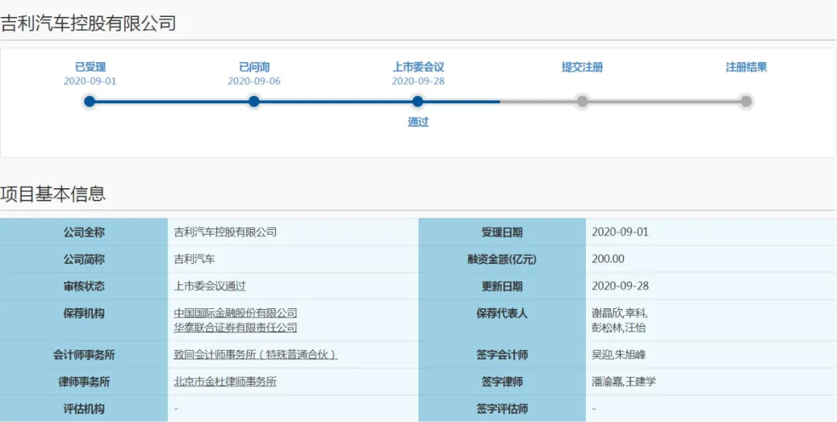Open the 北京市金杜律师事务所 law firm link
The image size is (837, 422).
click(x=226, y=382)
